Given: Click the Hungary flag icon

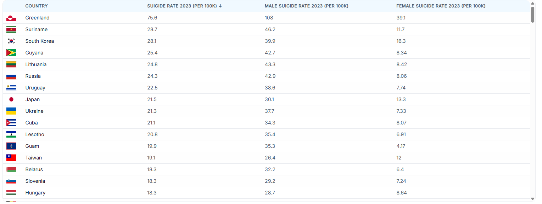Looking at the screenshot, I should (11, 193).
